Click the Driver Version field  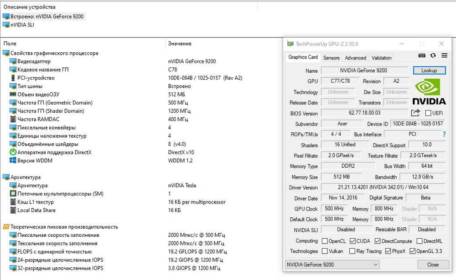pos(383,187)
